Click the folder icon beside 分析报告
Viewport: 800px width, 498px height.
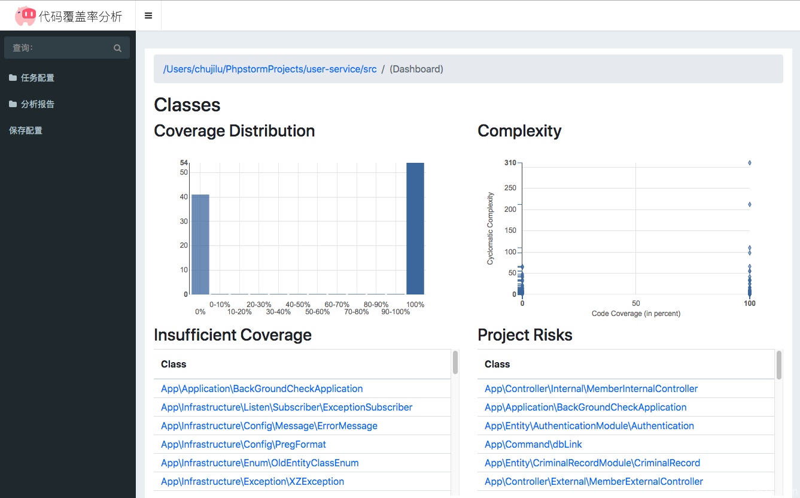click(13, 104)
